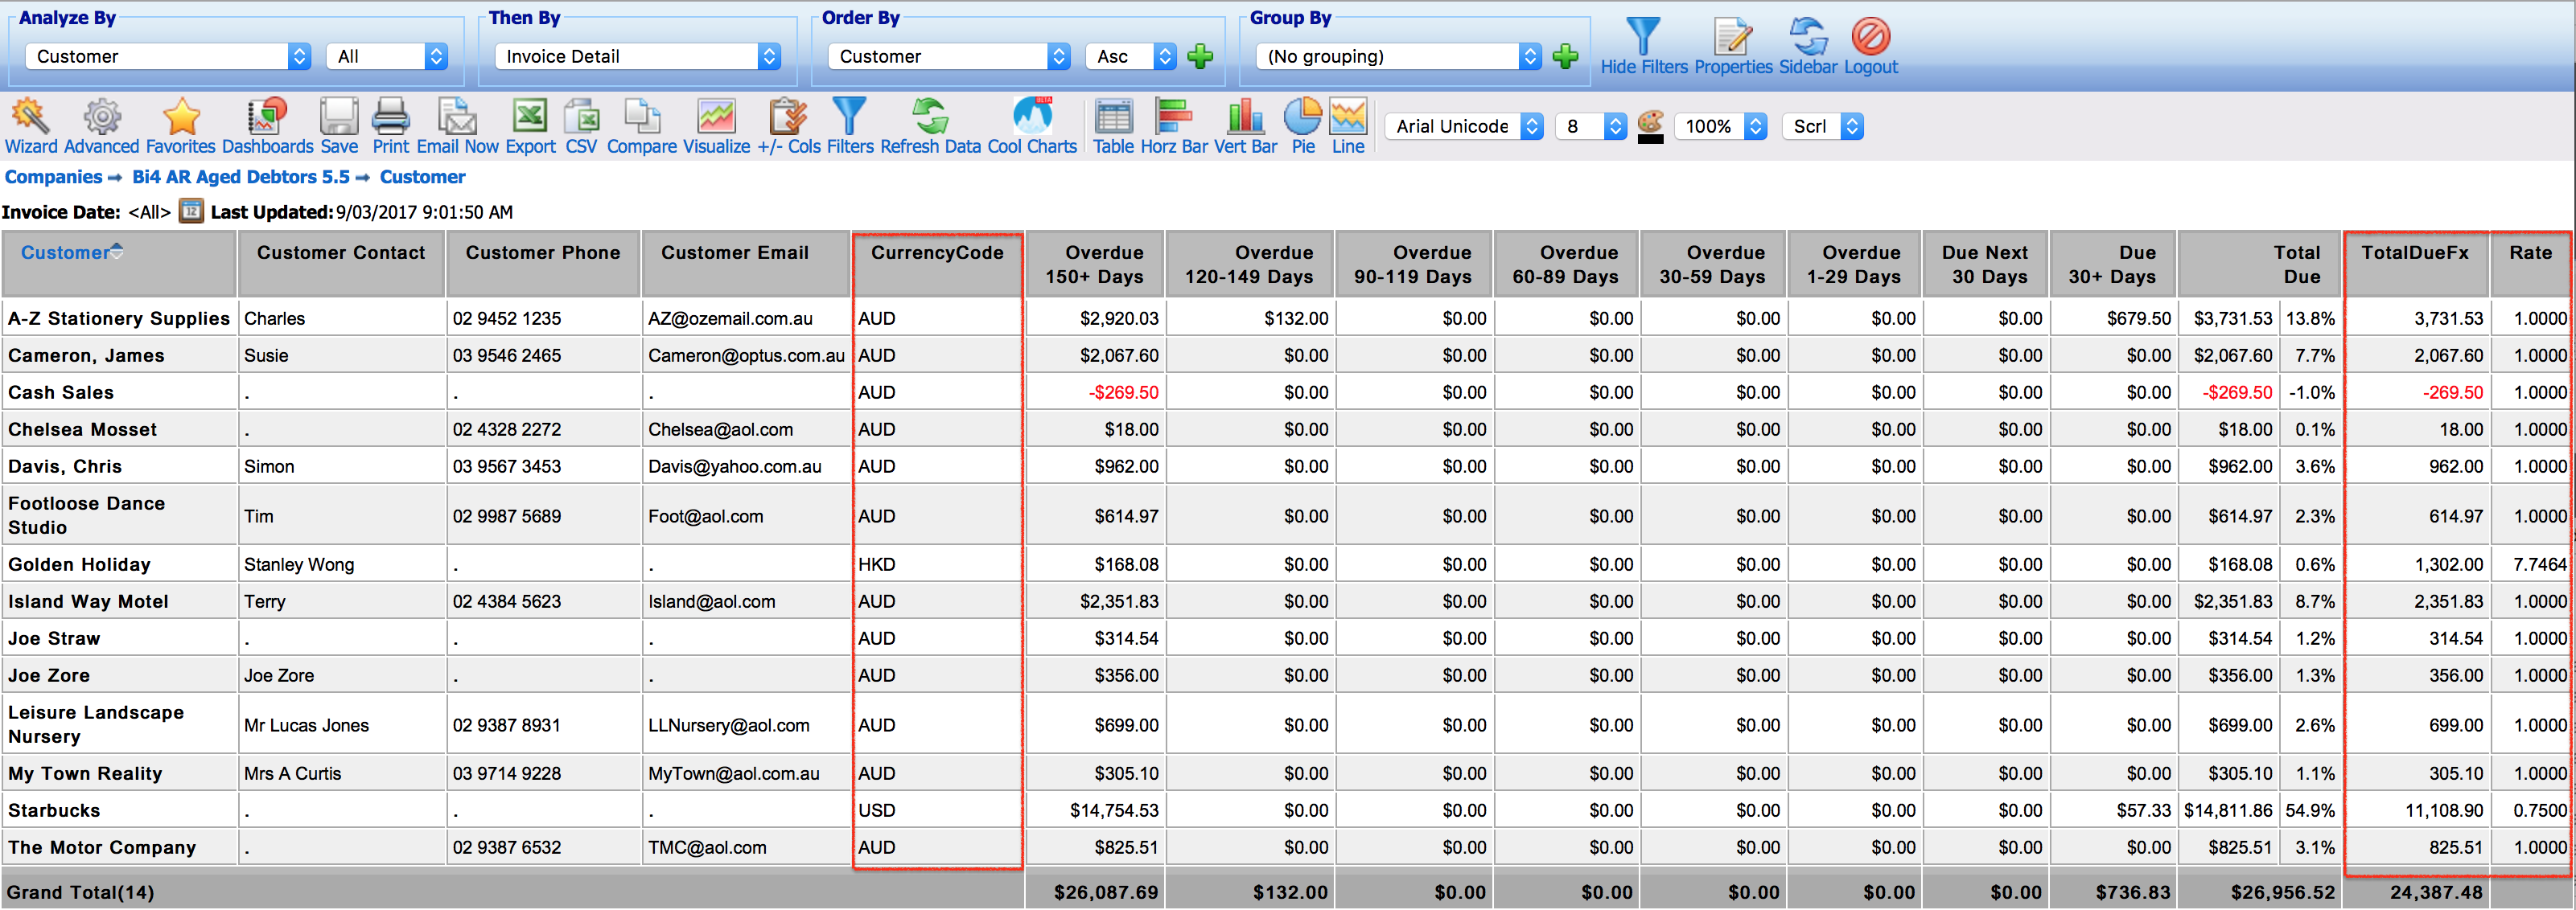
Task: Open Advanced settings gear icon
Action: pyautogui.click(x=102, y=117)
